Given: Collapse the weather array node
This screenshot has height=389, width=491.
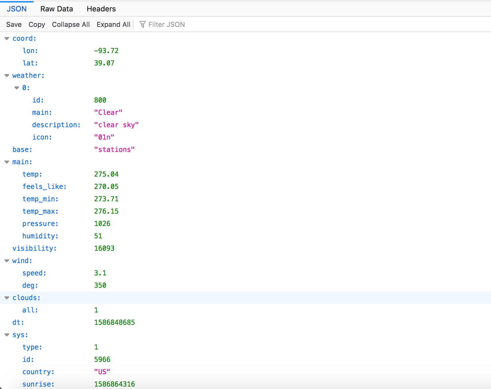Looking at the screenshot, I should point(7,76).
